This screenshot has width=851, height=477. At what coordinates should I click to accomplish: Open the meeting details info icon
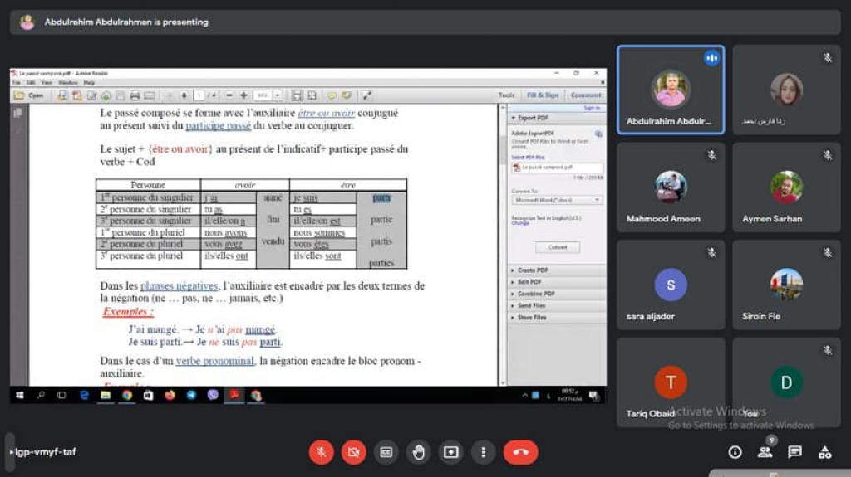point(735,452)
